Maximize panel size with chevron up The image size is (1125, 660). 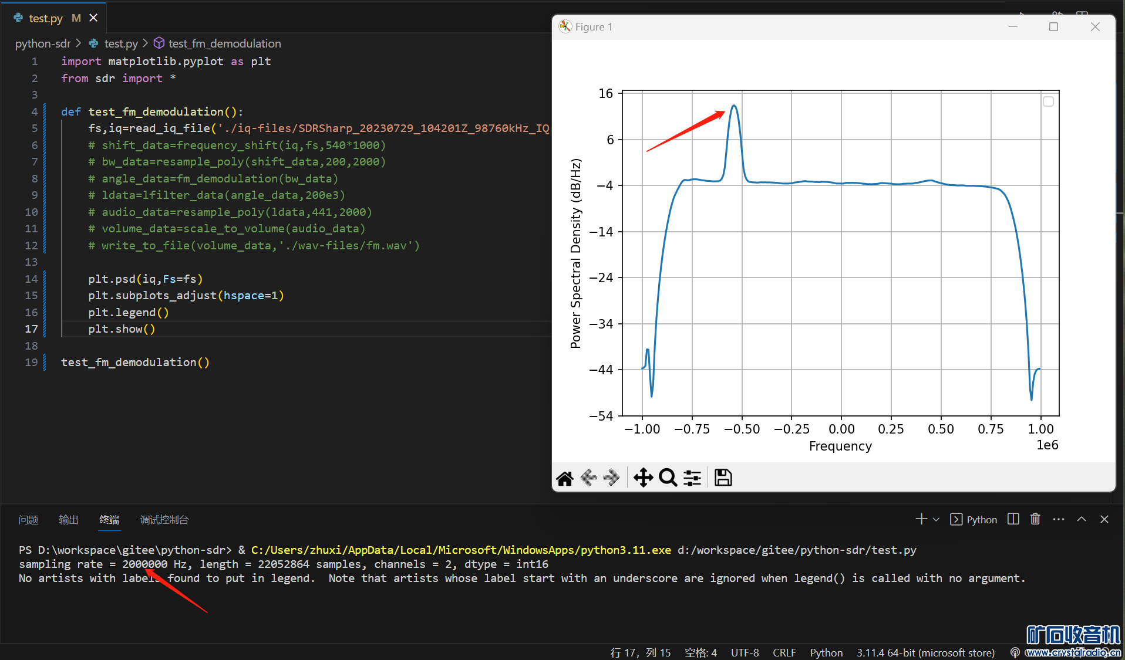(1082, 519)
